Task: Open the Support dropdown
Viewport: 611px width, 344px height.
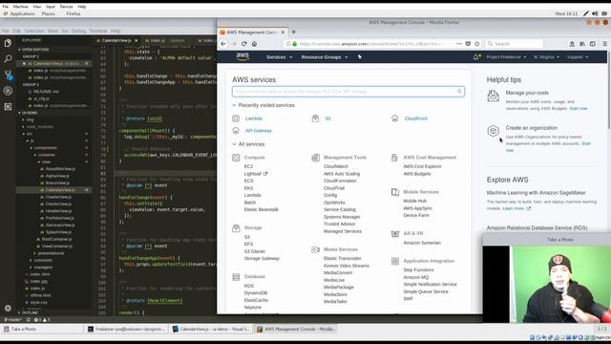Action: pos(578,57)
